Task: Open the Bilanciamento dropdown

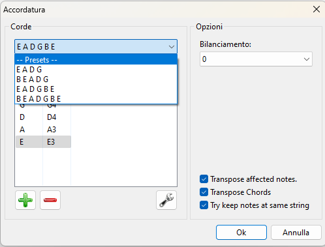Action: tap(256, 59)
